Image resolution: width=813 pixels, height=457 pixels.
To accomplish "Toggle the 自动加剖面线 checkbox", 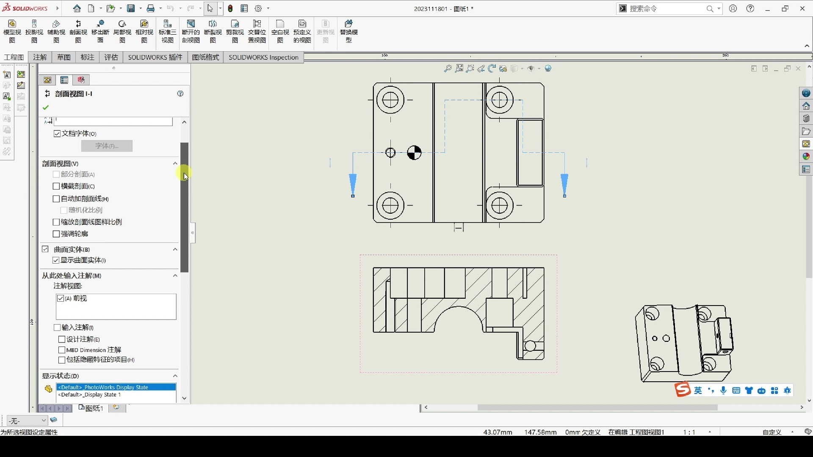I will 56,199.
